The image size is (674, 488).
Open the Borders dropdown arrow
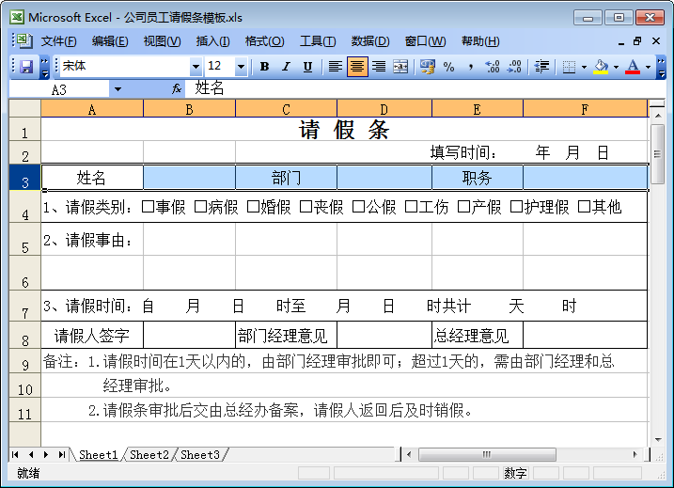click(584, 67)
